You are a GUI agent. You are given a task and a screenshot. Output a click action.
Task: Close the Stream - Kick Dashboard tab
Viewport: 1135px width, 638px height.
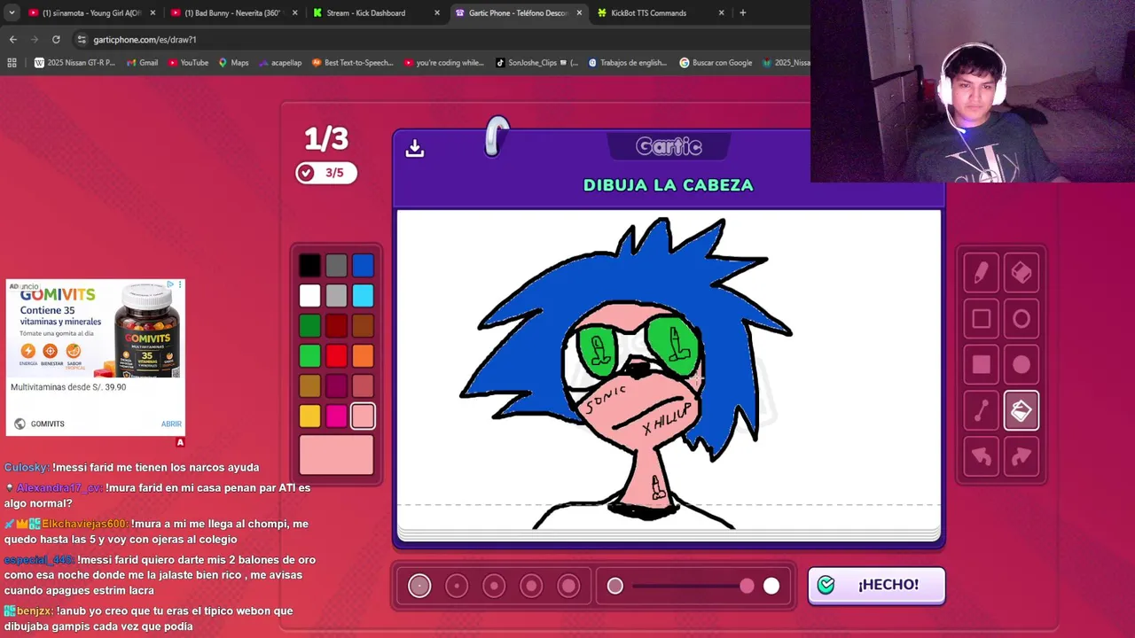(x=436, y=12)
